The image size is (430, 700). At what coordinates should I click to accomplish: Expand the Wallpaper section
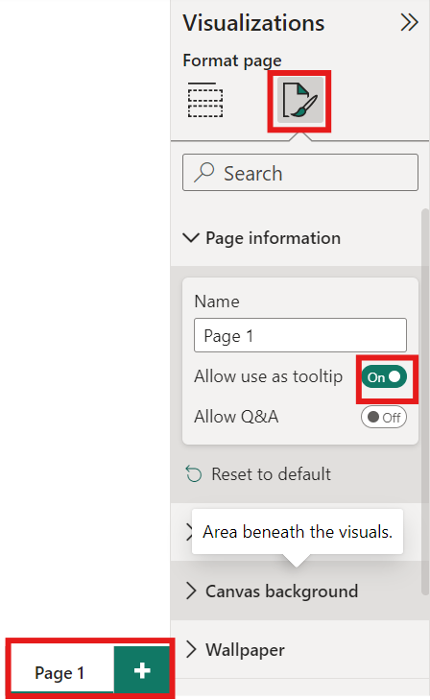pos(191,649)
